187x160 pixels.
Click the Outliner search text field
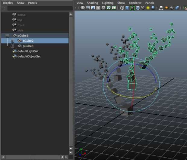(x=40, y=8)
